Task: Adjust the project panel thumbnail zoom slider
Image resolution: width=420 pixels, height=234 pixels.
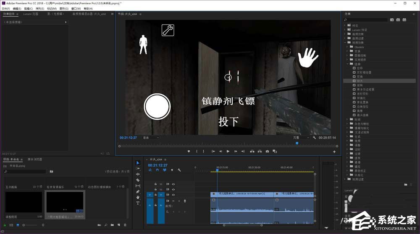Action: [24, 225]
